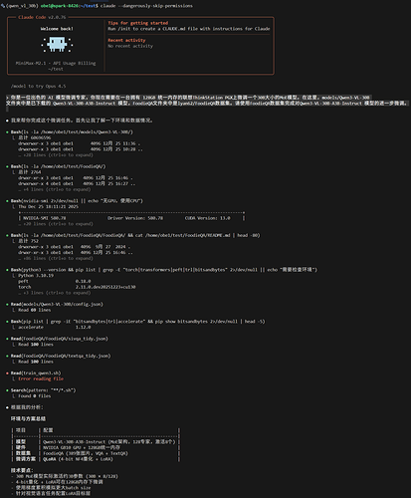Expand the +4 lines under FoodieQA directory listing

click(55, 189)
